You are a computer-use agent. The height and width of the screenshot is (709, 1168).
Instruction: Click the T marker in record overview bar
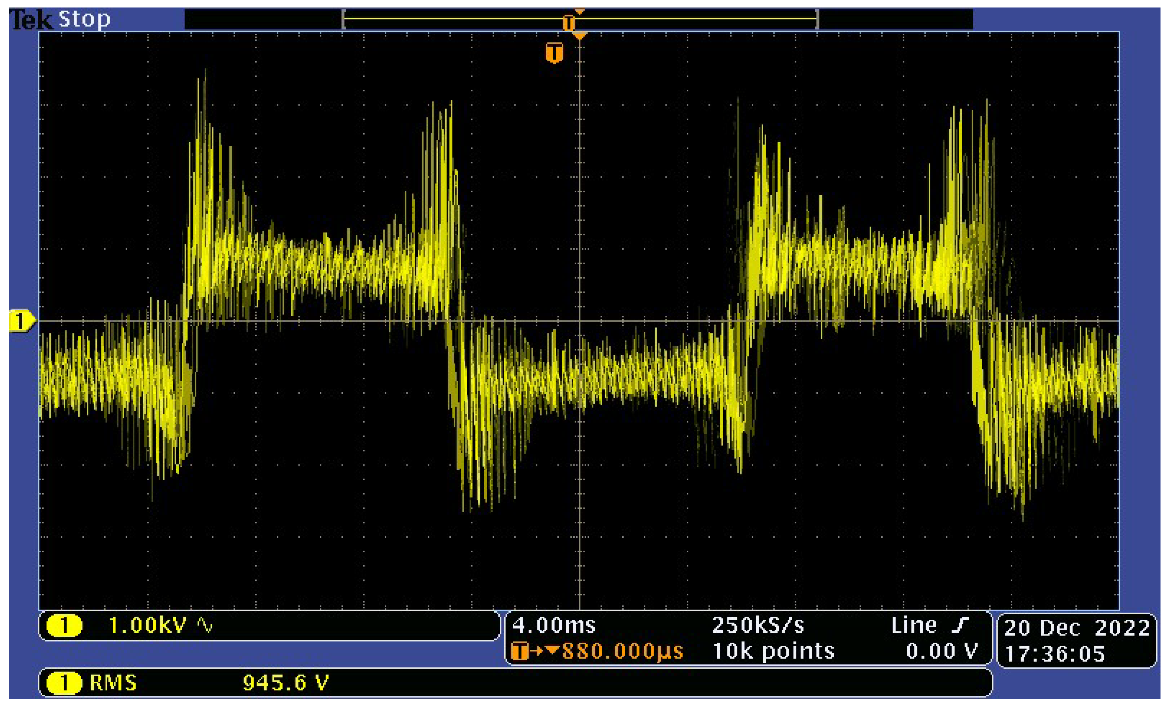click(x=569, y=22)
